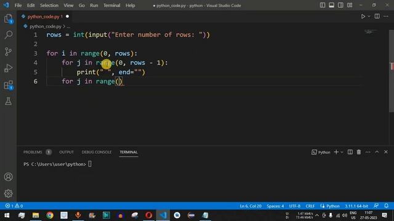The width and height of the screenshot is (394, 221).
Task: Open the Manage gear settings
Action: click(x=8, y=193)
